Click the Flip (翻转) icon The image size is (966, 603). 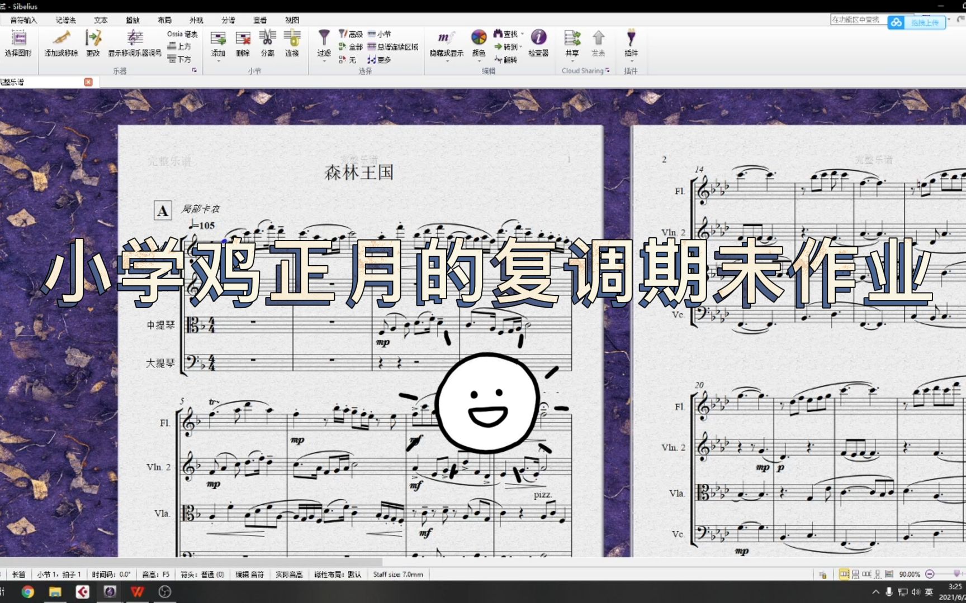click(x=506, y=59)
